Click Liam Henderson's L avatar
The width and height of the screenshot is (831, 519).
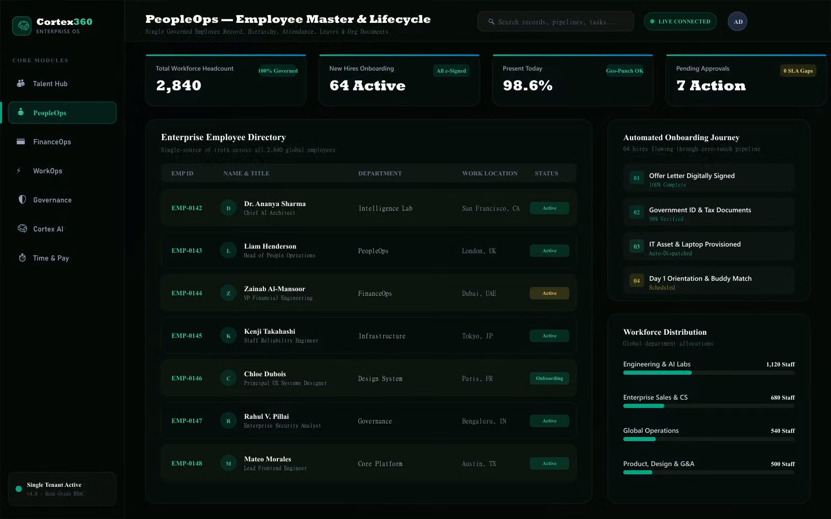click(229, 251)
